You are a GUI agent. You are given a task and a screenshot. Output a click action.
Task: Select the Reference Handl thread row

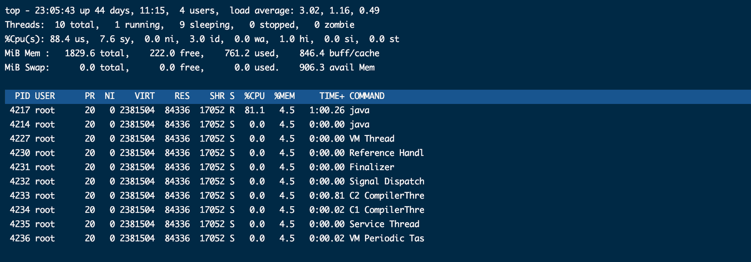(x=217, y=153)
